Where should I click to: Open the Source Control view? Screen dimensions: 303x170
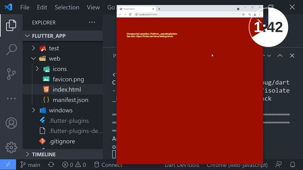tap(11, 74)
